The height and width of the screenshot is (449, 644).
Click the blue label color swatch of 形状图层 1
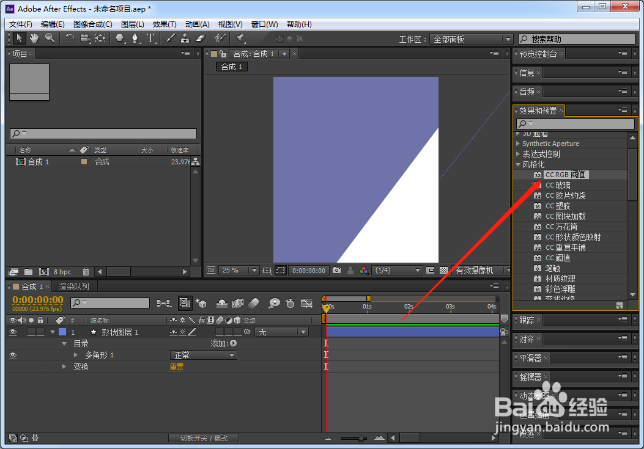[62, 332]
